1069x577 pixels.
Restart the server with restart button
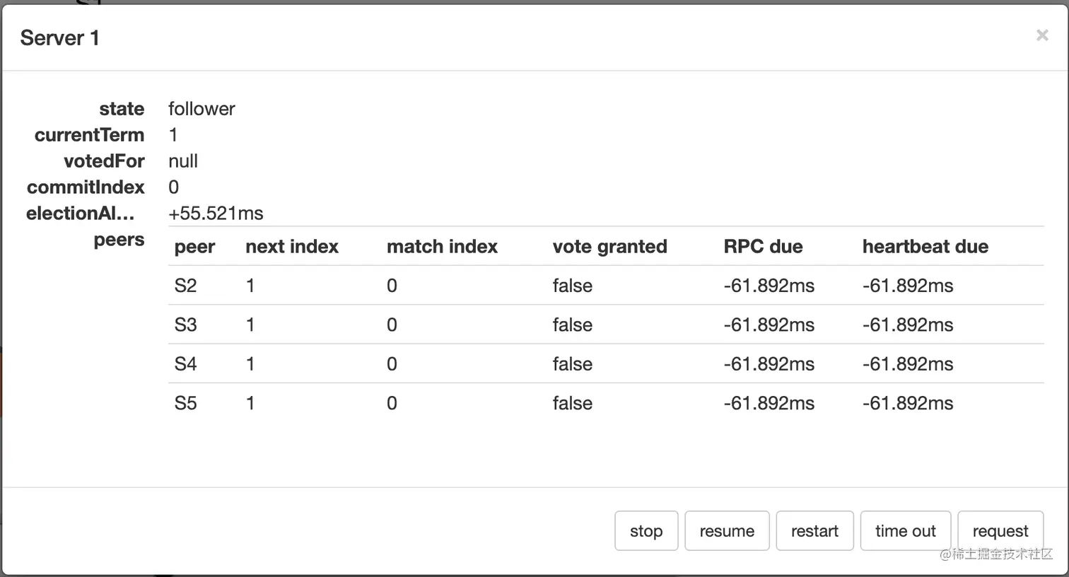(x=814, y=531)
